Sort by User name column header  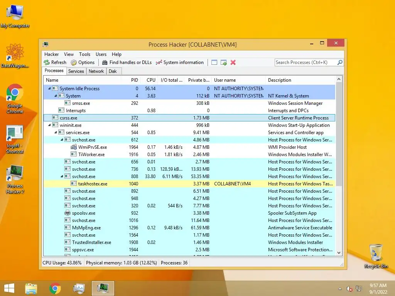[x=238, y=80]
